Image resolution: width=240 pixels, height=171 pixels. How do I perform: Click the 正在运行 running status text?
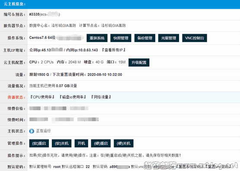coord(44,131)
